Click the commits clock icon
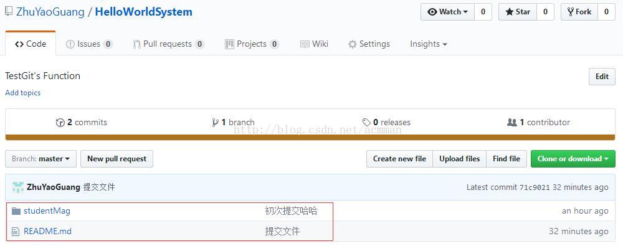 click(x=60, y=123)
